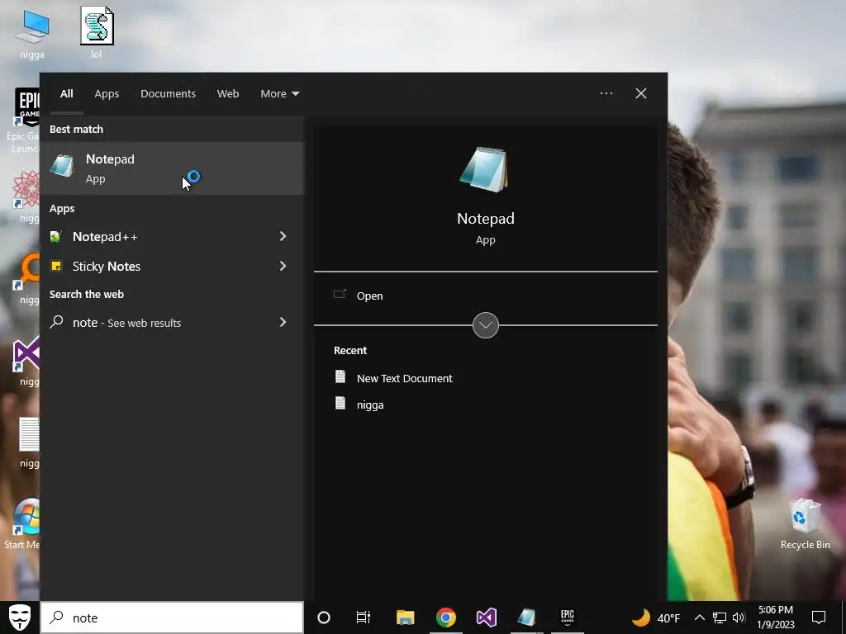
Task: Select the Epic Games Launcher desktop shortcut
Action: point(22,121)
